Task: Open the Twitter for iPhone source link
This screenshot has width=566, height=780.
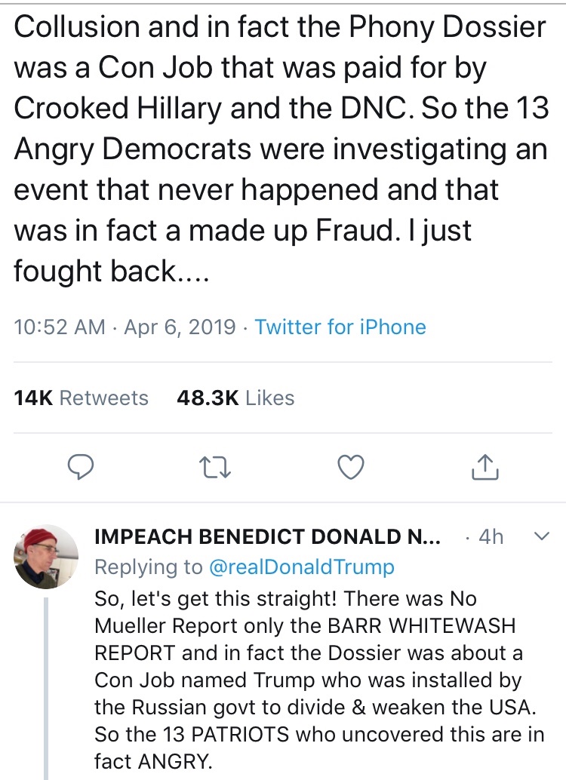Action: coord(340,327)
